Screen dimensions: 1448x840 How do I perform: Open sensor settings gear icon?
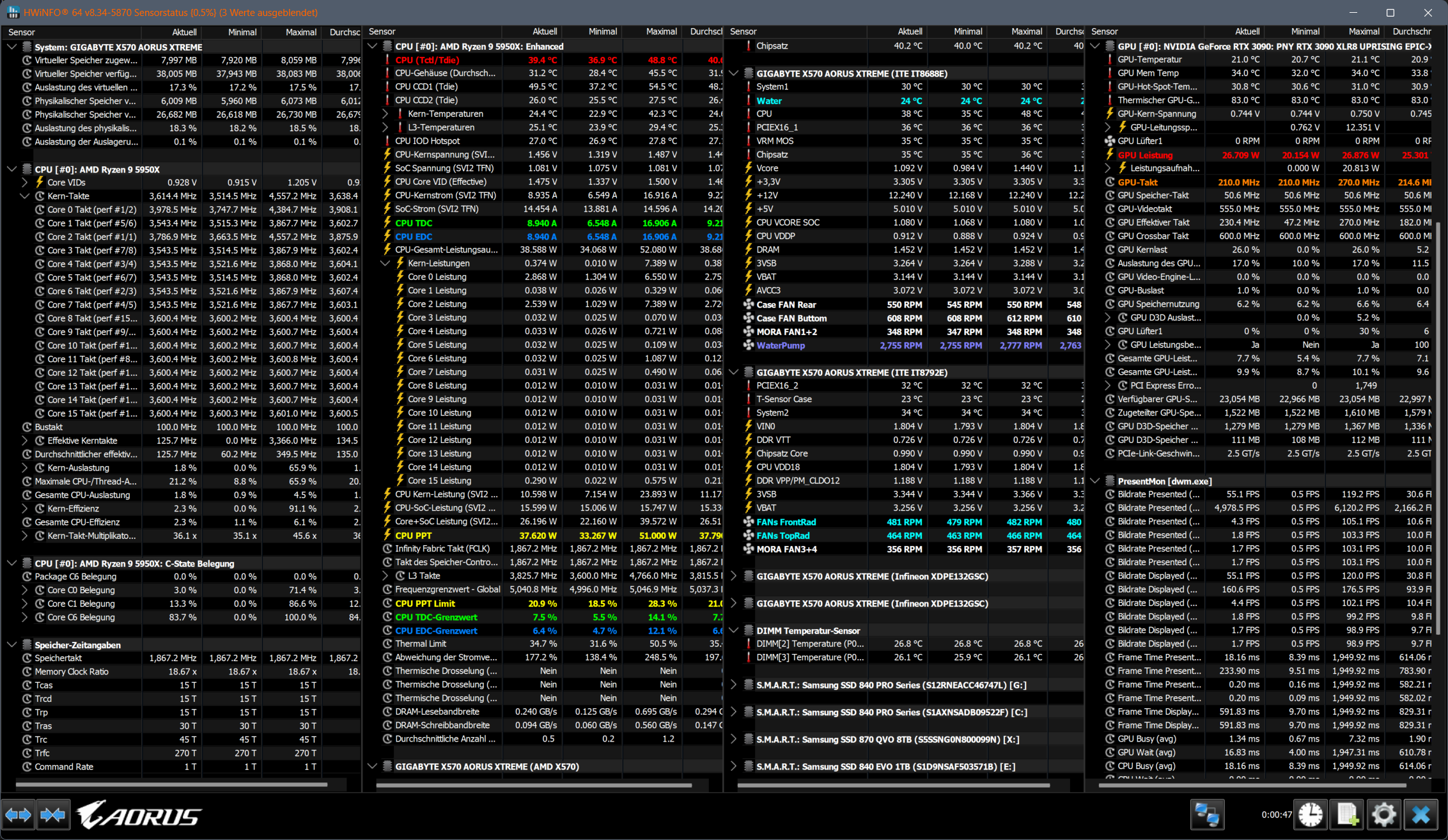(x=1383, y=814)
